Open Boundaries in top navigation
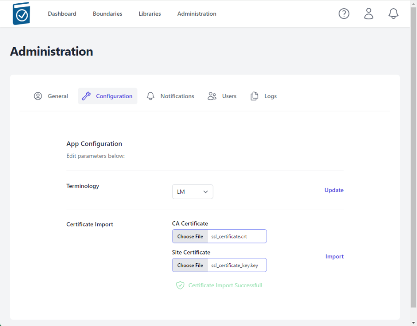 click(x=107, y=13)
